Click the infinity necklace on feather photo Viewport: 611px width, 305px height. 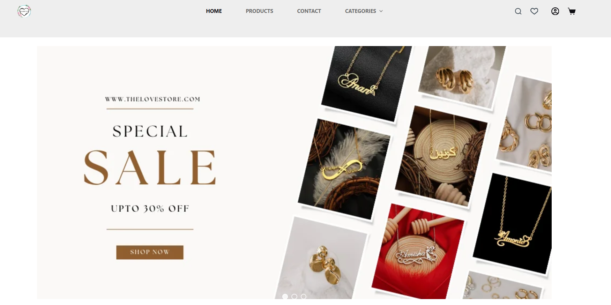click(344, 169)
